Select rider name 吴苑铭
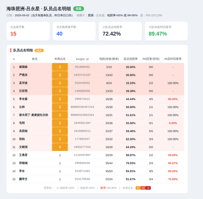This screenshot has width=203, height=199. pos(23,131)
